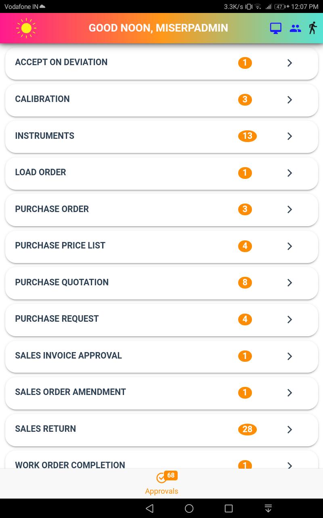This screenshot has height=518, width=323.
Task: Tap the walking person logout icon
Action: pos(313,28)
